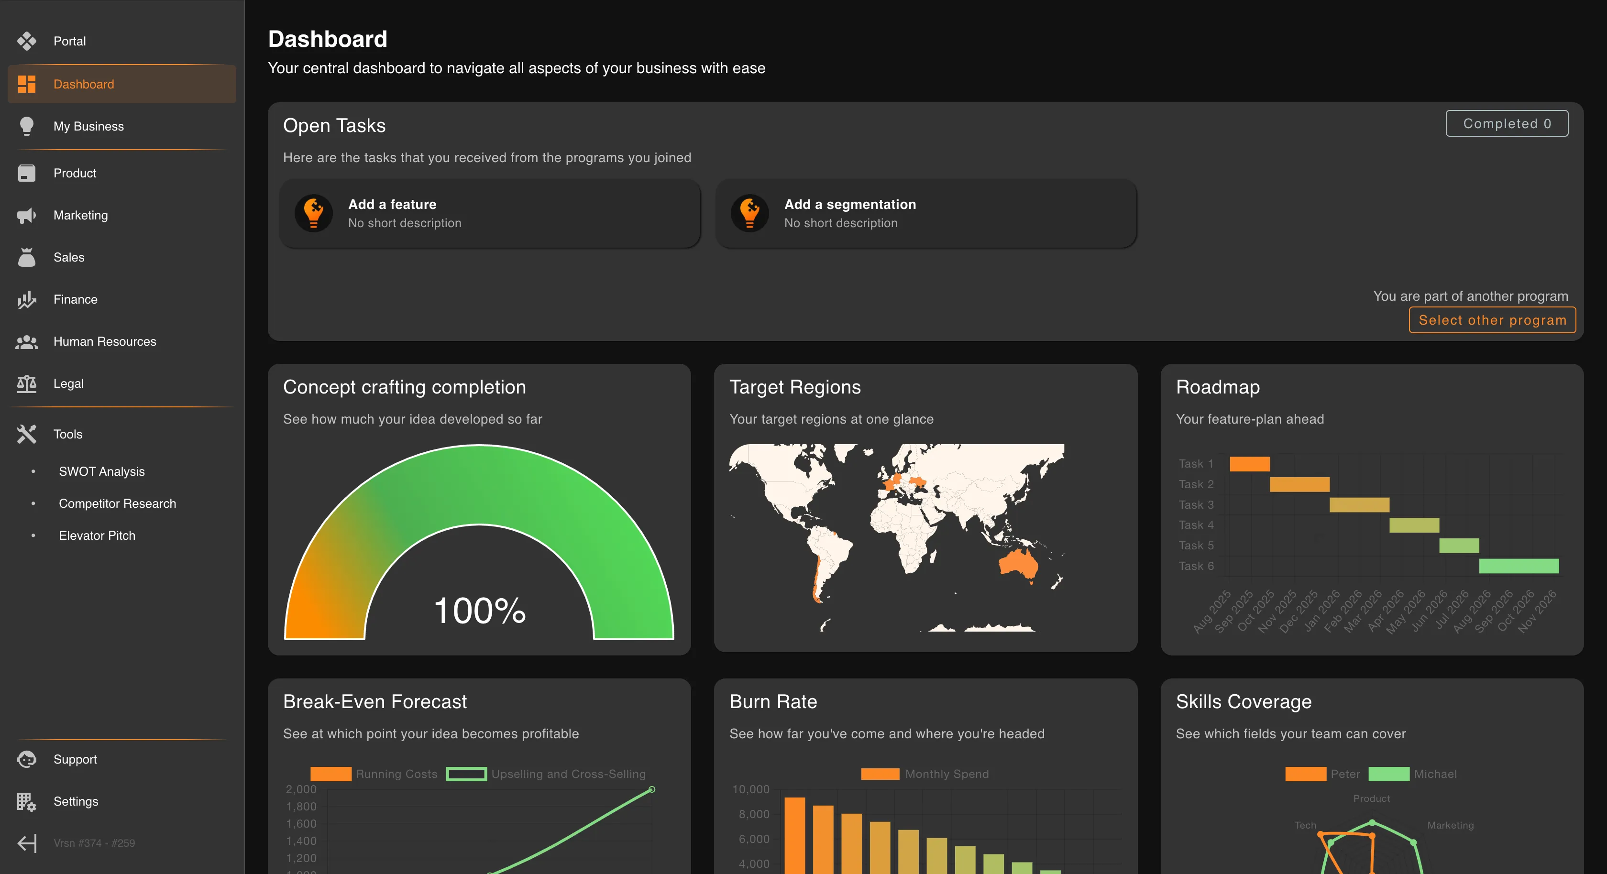
Task: Click the Marketing megaphone icon
Action: coord(26,215)
